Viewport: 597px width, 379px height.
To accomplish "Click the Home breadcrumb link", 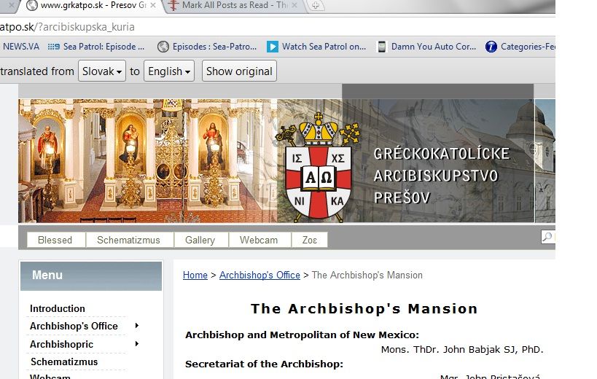I will click(195, 275).
